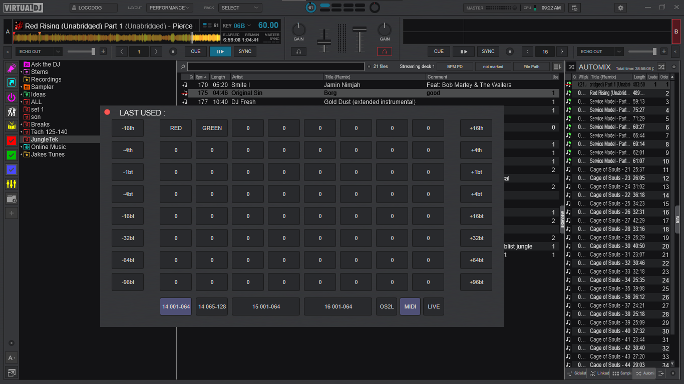The image size is (684, 384).
Task: Open deck A ECHO OUT effect dropdown
Action: pyautogui.click(x=39, y=51)
